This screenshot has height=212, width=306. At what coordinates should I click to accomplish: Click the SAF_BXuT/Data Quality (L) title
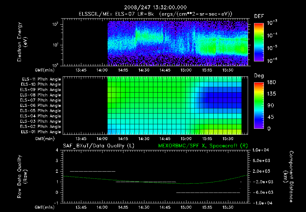coord(99,146)
